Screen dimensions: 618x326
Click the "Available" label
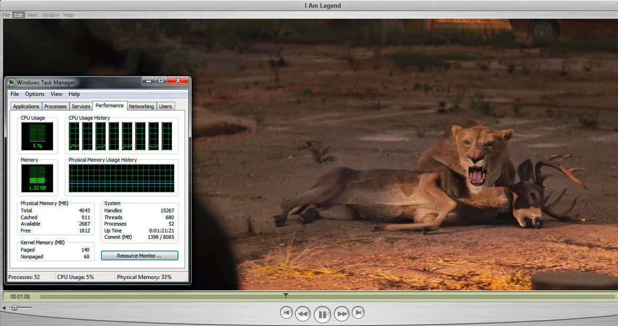click(x=30, y=224)
